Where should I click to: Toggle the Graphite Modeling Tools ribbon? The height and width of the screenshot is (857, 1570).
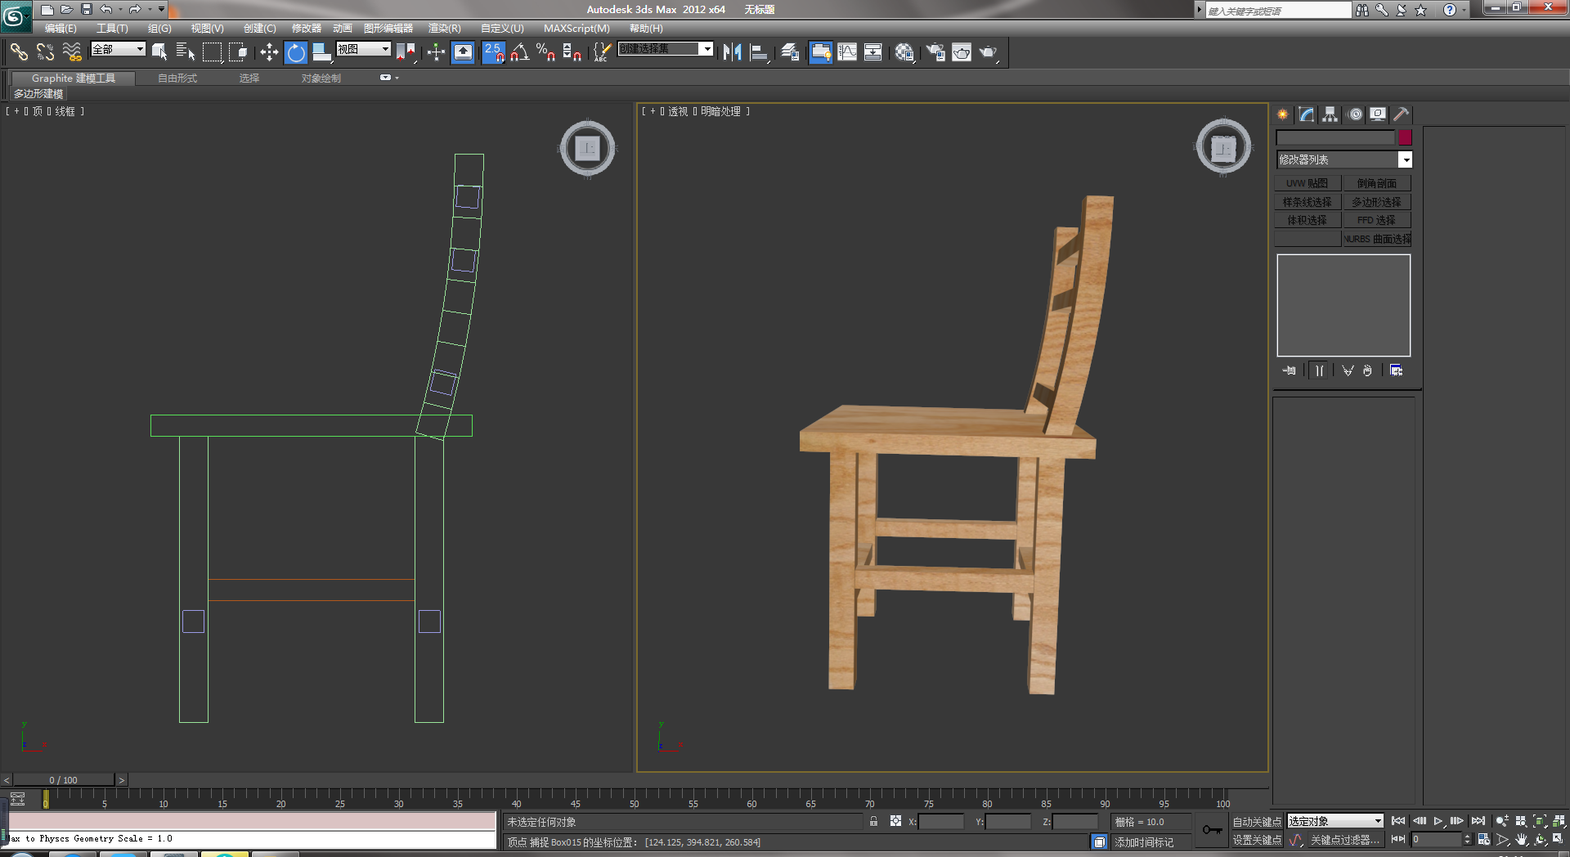click(x=821, y=52)
